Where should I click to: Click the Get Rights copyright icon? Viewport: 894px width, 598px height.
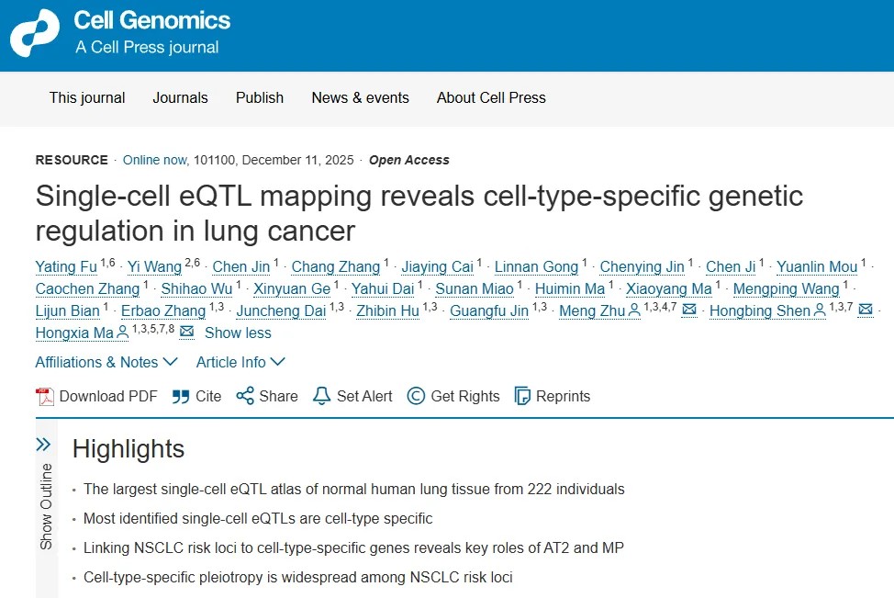pos(416,397)
